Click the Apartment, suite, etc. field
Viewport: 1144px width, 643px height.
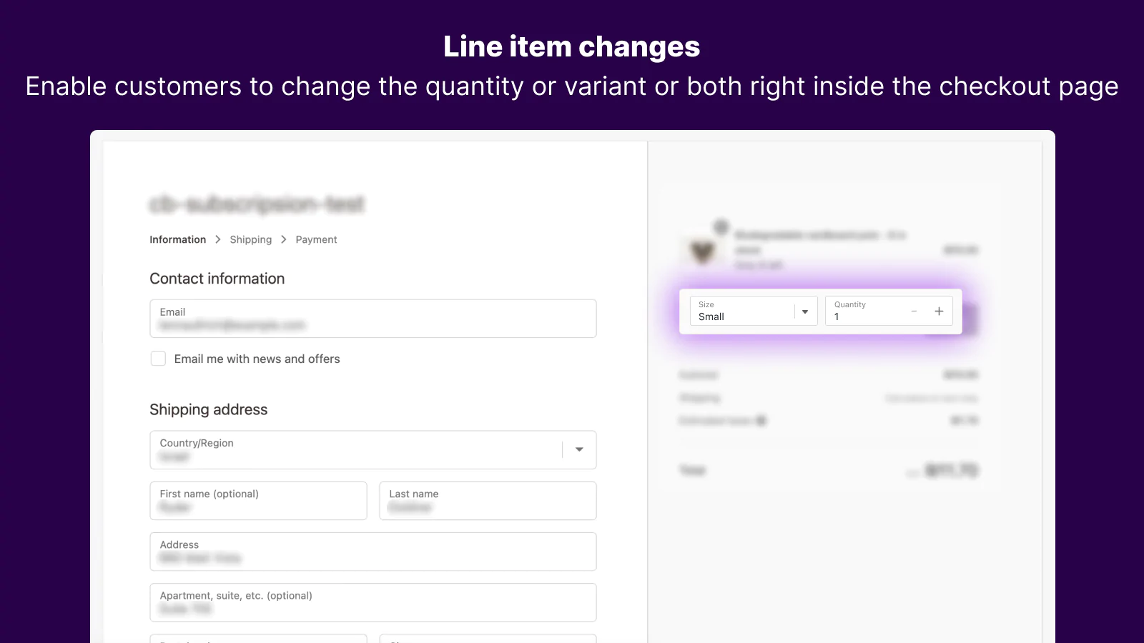[373, 602]
